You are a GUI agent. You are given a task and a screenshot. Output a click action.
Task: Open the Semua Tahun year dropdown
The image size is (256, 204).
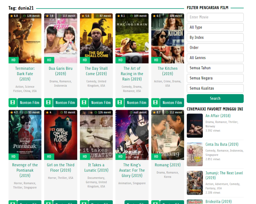[215, 68]
